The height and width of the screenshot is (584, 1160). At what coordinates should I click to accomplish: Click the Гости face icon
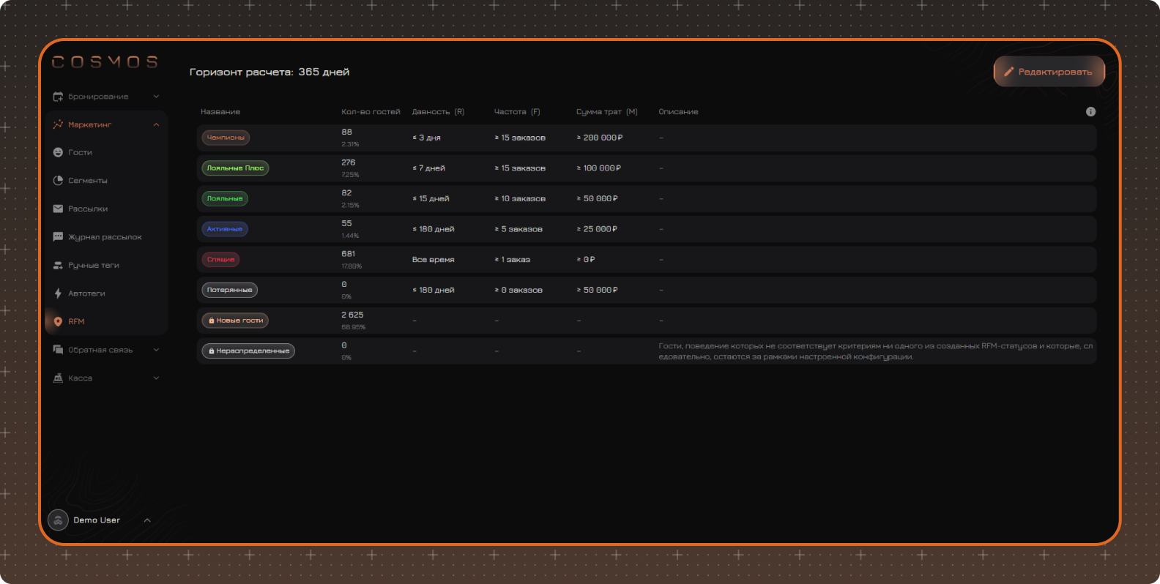58,152
